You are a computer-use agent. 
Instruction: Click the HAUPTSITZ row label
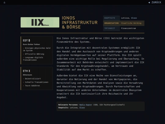pyautogui.click(x=110, y=18)
